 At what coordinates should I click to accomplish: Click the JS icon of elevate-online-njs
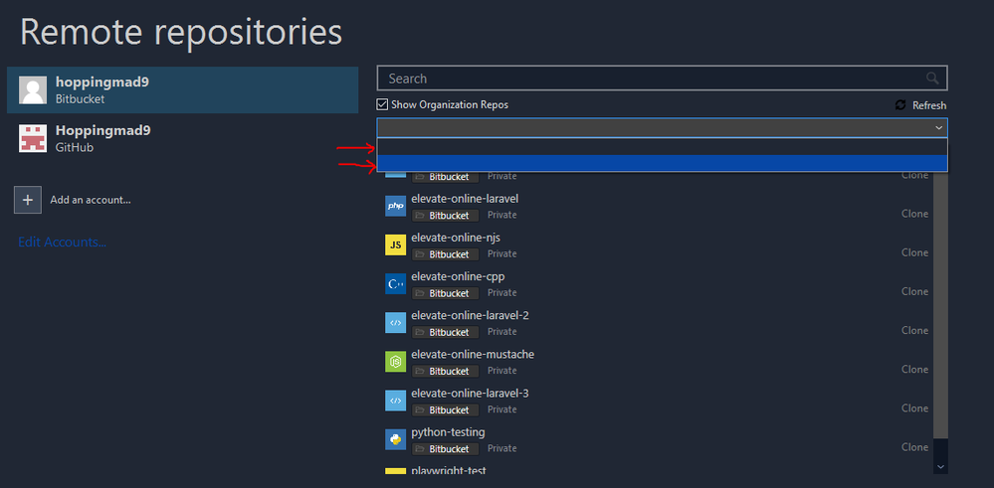[396, 244]
